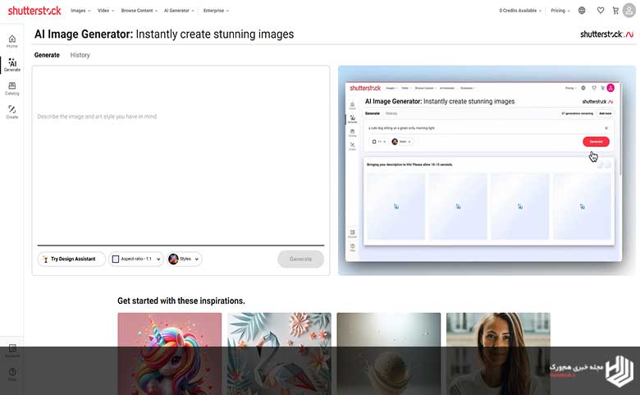Image resolution: width=640 pixels, height=395 pixels.
Task: Open the Catalog sidebar icon
Action: (x=12, y=88)
